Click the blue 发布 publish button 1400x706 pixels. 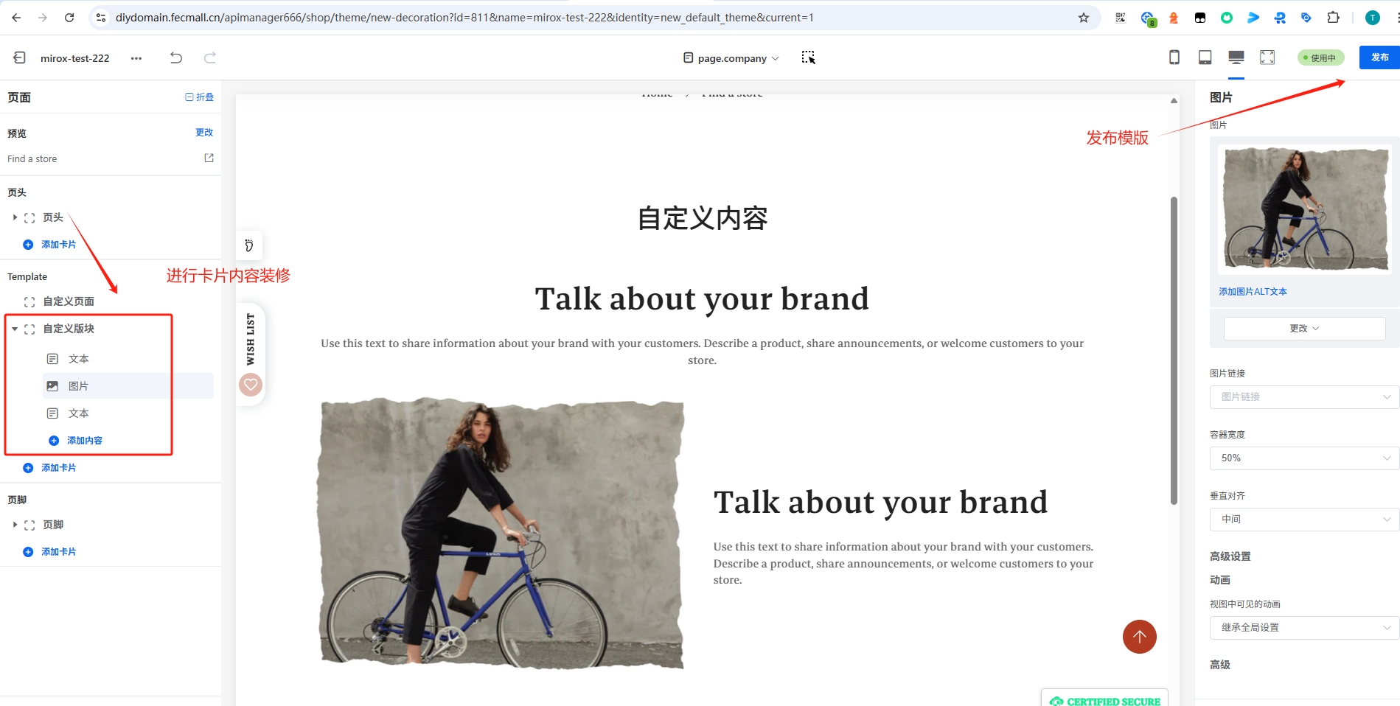[x=1379, y=57]
